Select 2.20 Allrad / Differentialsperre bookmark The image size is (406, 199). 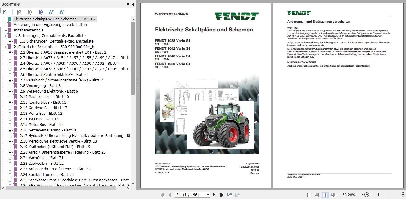(63, 152)
